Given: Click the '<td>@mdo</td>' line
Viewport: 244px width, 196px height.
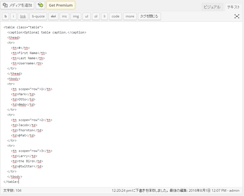Looking at the screenshot, I should pyautogui.click(x=23, y=104).
